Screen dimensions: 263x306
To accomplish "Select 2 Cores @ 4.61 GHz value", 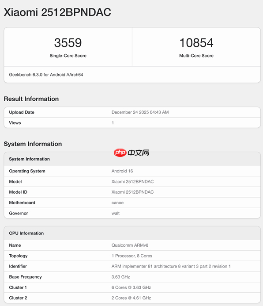I will 131,298.
